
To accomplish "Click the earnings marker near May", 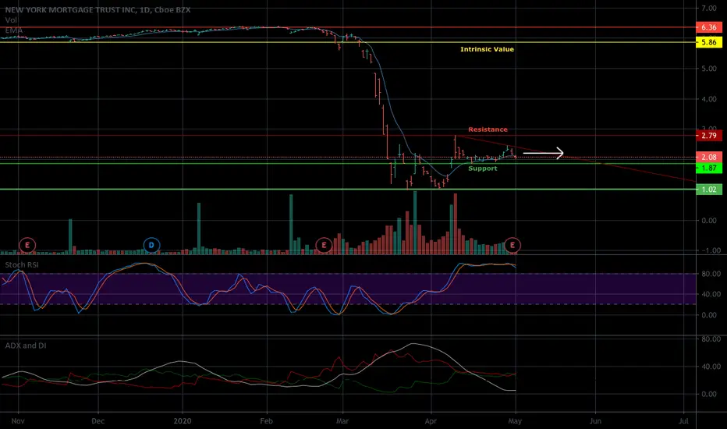I will 512,245.
